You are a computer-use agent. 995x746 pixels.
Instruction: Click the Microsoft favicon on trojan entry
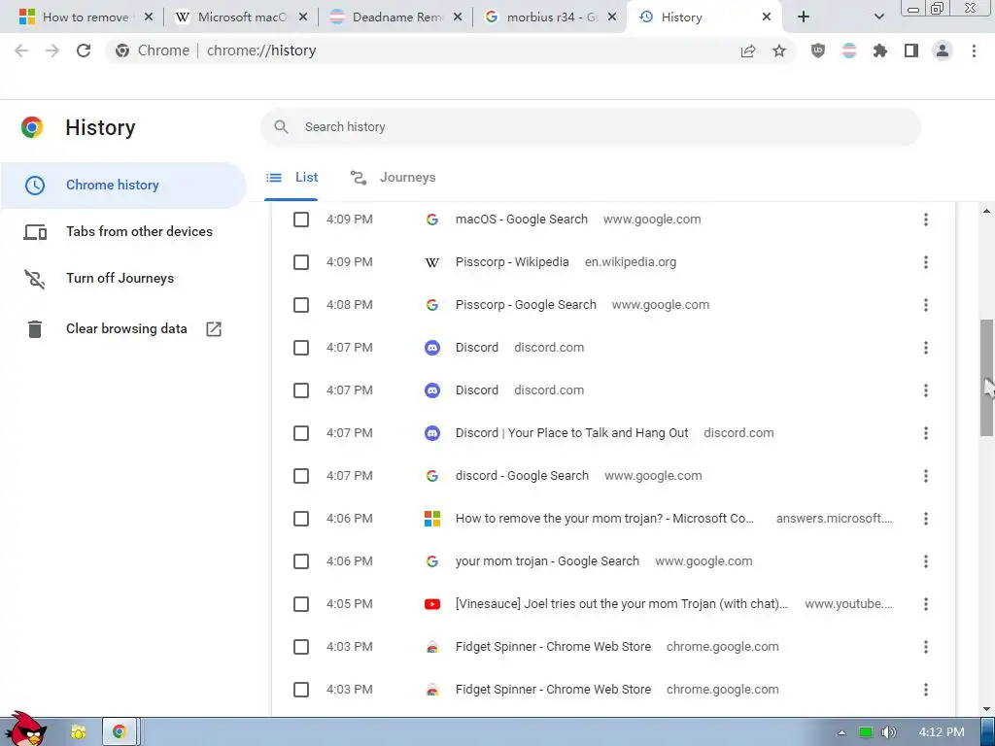point(432,519)
